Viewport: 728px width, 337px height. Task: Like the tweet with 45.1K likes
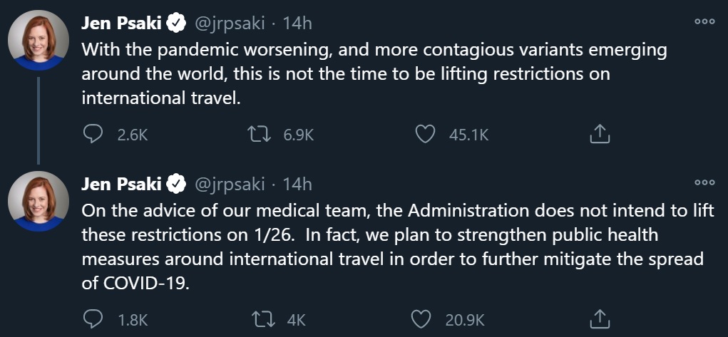point(426,134)
